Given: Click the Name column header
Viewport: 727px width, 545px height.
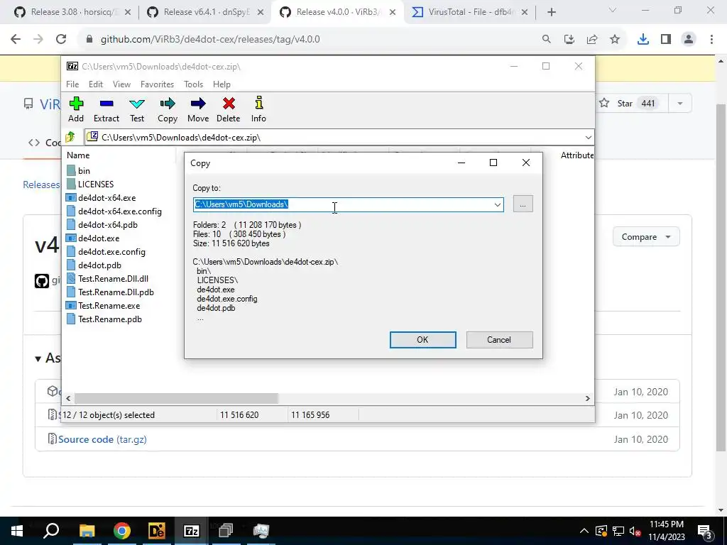Looking at the screenshot, I should 78,155.
